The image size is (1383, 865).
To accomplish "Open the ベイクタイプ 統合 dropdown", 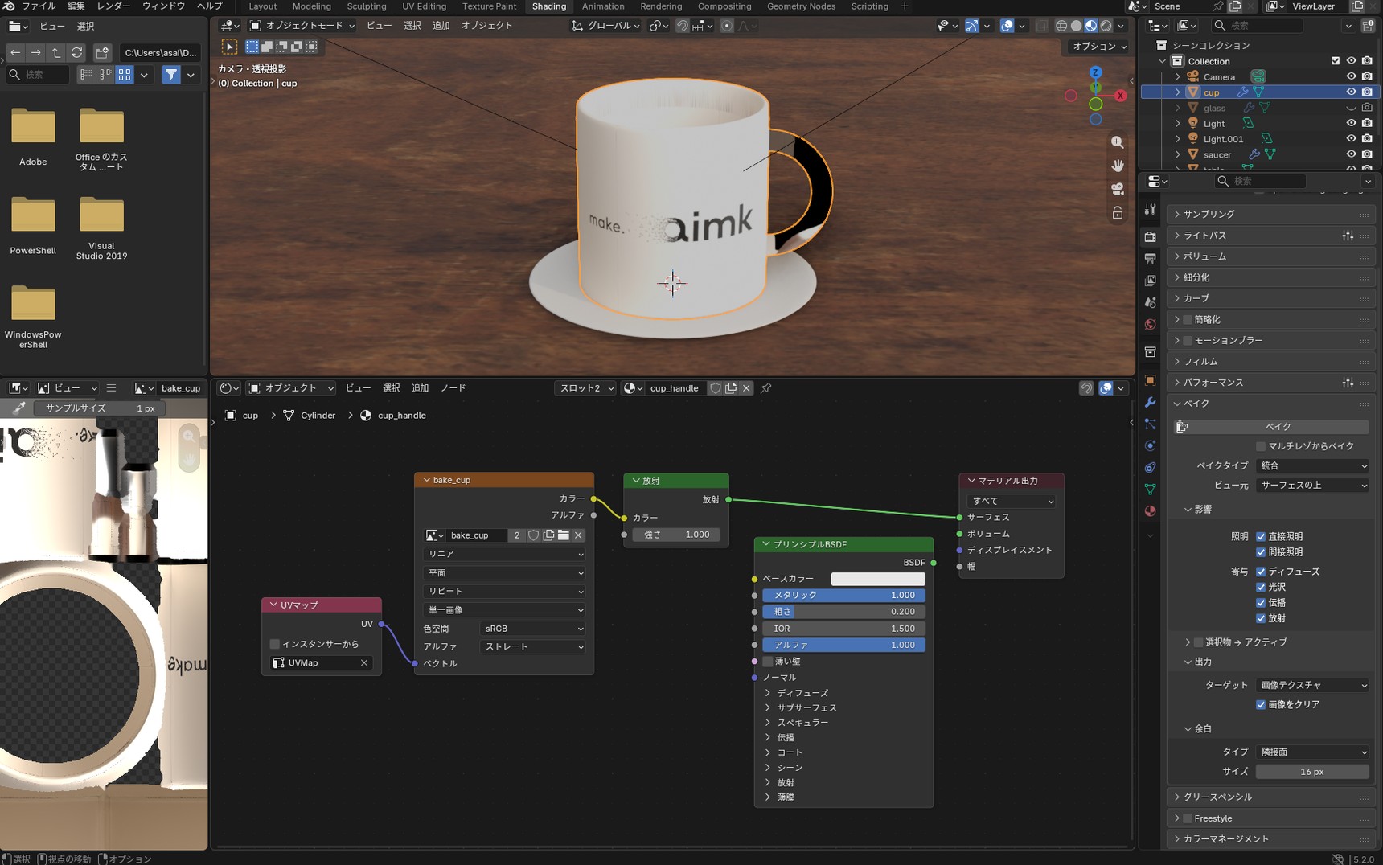I will 1312,466.
